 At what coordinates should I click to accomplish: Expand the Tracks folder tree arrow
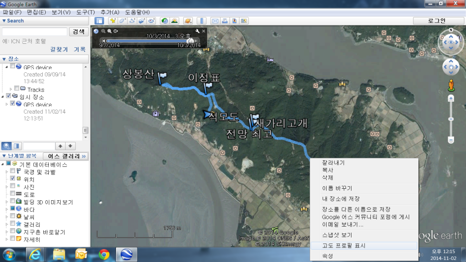(x=11, y=89)
